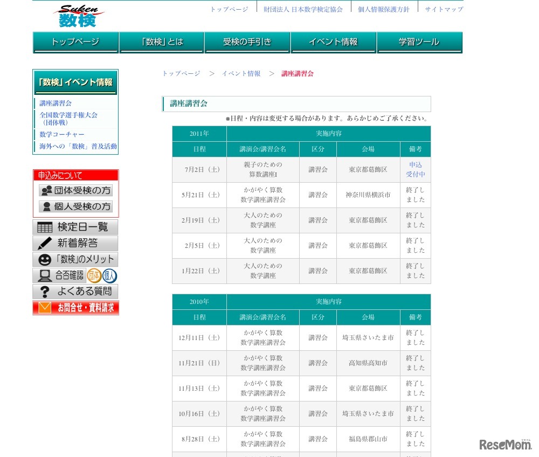Select the orange 団体 badge beside 合否確認

click(94, 275)
